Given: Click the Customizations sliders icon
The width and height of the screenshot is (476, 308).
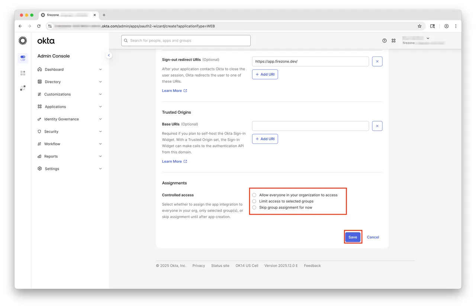Looking at the screenshot, I should click(40, 94).
